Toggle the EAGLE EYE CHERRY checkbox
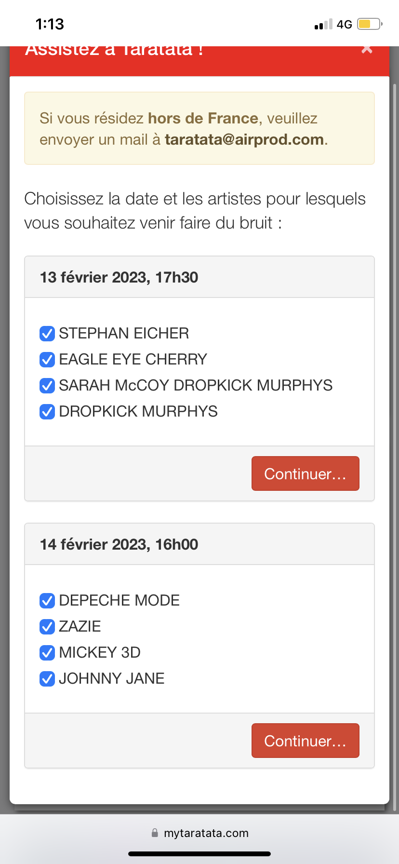399x864 pixels. coord(47,359)
